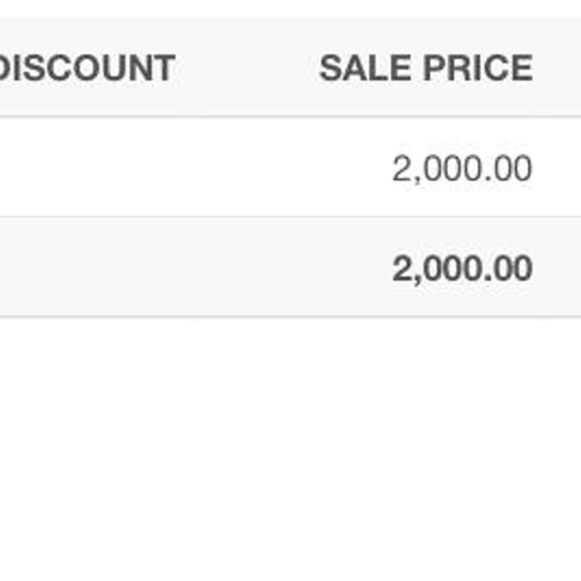Click header area right of SALE PRICE

(x=558, y=68)
